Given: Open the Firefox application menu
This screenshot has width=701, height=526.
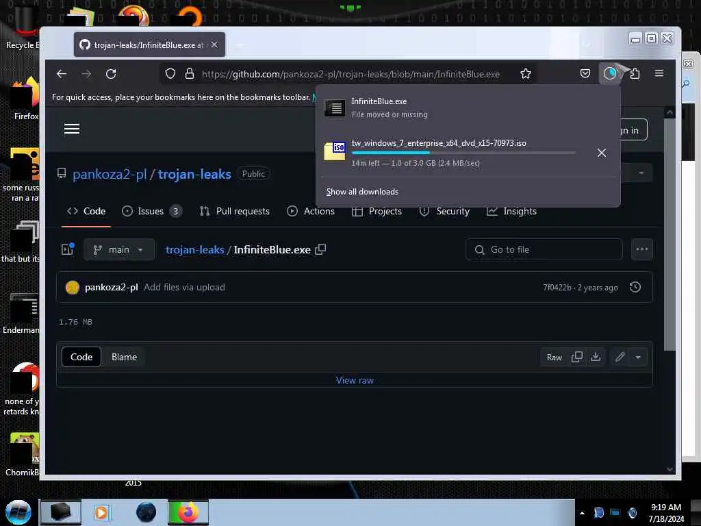Looking at the screenshot, I should [659, 73].
